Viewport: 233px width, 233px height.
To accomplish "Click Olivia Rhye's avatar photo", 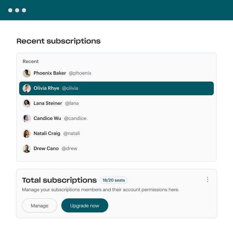I will (x=27, y=88).
